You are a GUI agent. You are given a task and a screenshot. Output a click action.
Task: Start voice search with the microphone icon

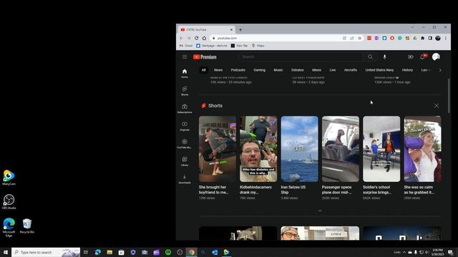pos(385,57)
